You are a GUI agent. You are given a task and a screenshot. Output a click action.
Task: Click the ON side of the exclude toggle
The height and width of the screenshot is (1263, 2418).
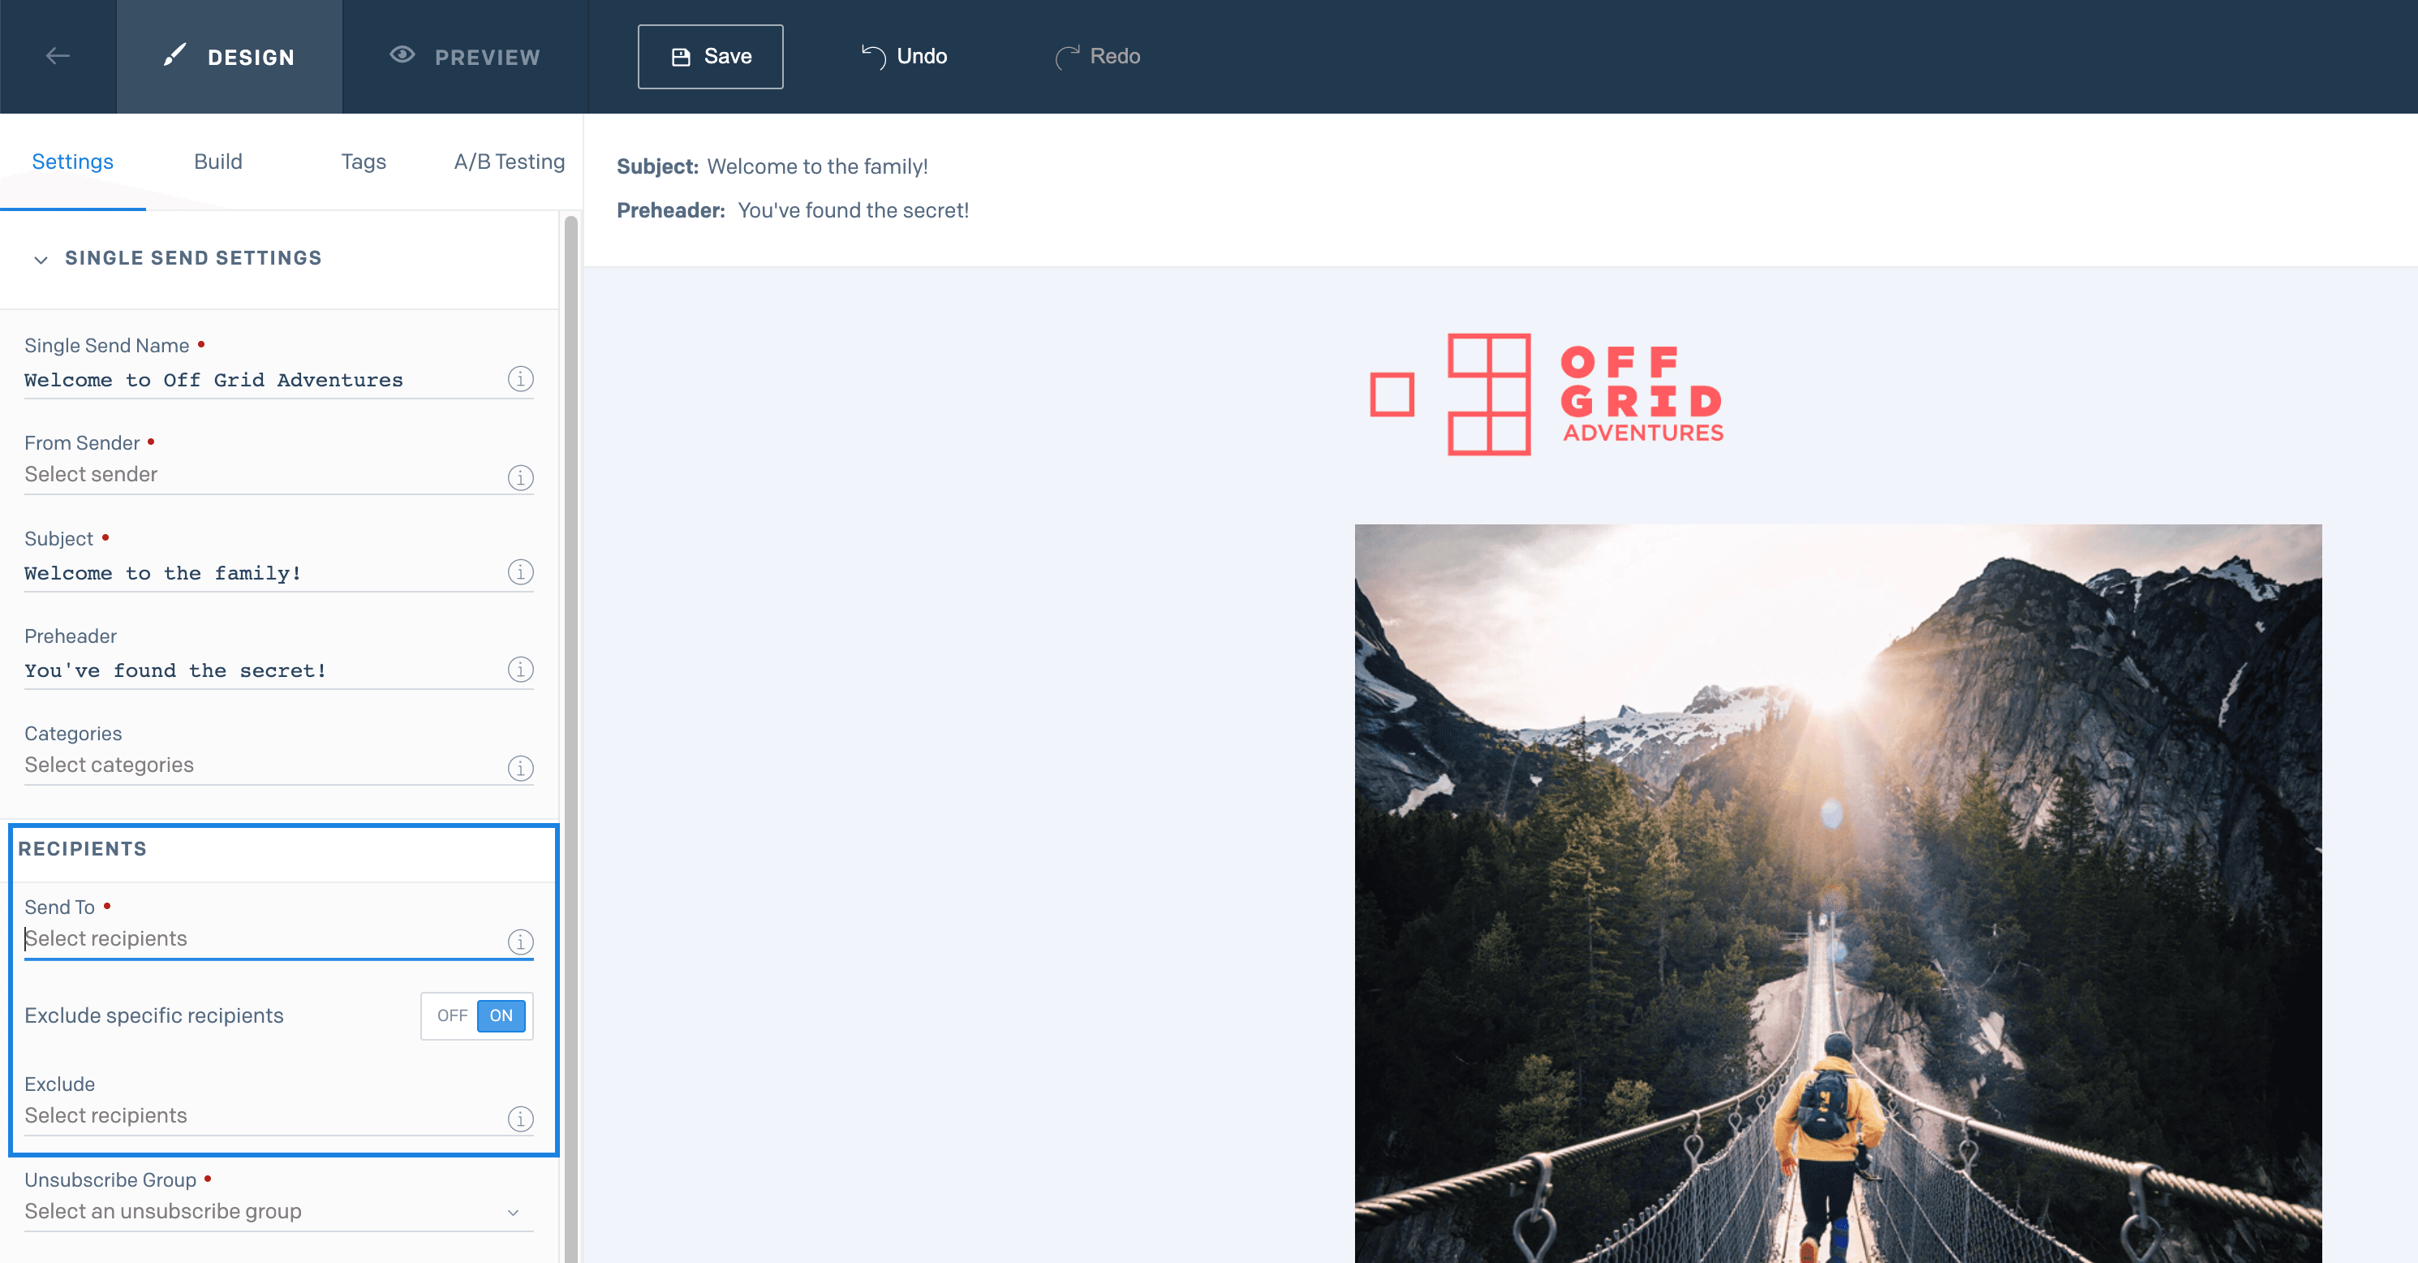501,1015
